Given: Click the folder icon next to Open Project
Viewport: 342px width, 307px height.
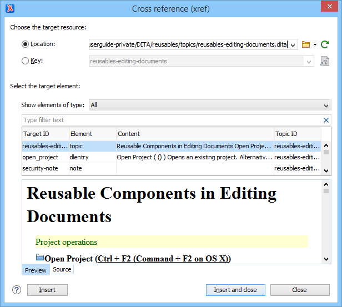Looking at the screenshot, I should point(39,258).
